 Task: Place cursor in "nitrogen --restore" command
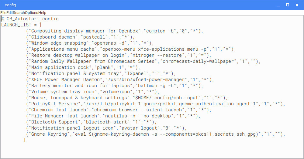(x=157, y=55)
